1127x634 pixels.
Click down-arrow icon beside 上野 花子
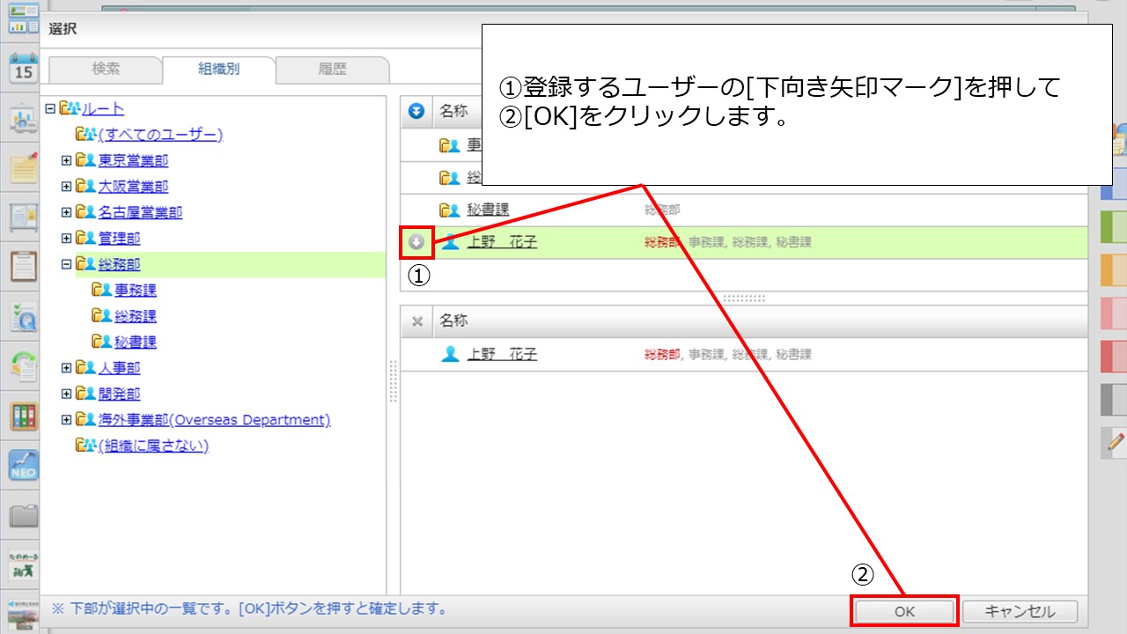tap(416, 242)
